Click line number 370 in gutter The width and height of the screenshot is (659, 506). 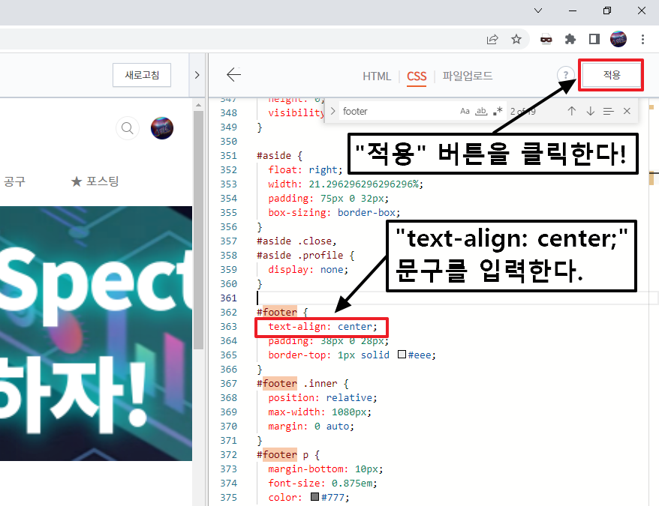click(x=229, y=427)
